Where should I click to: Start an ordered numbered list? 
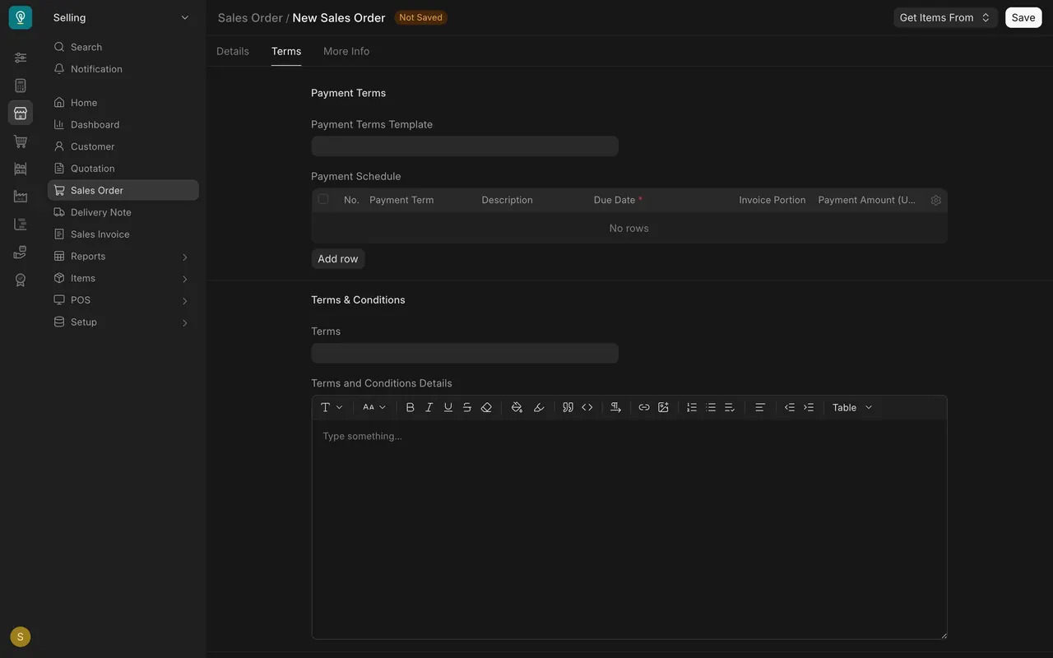[x=692, y=407]
